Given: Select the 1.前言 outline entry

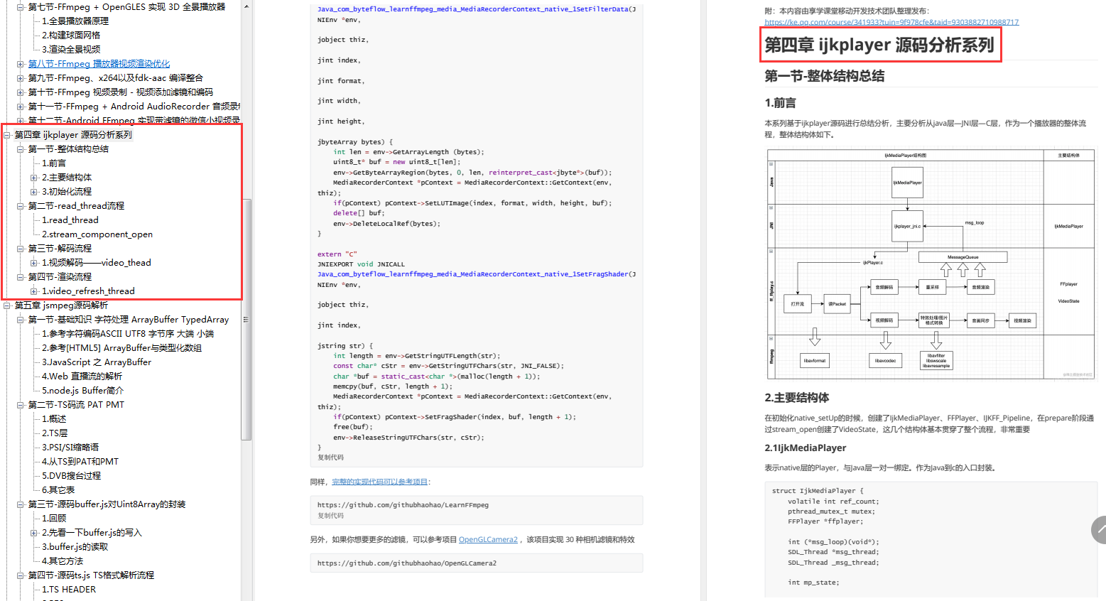Looking at the screenshot, I should tap(54, 163).
